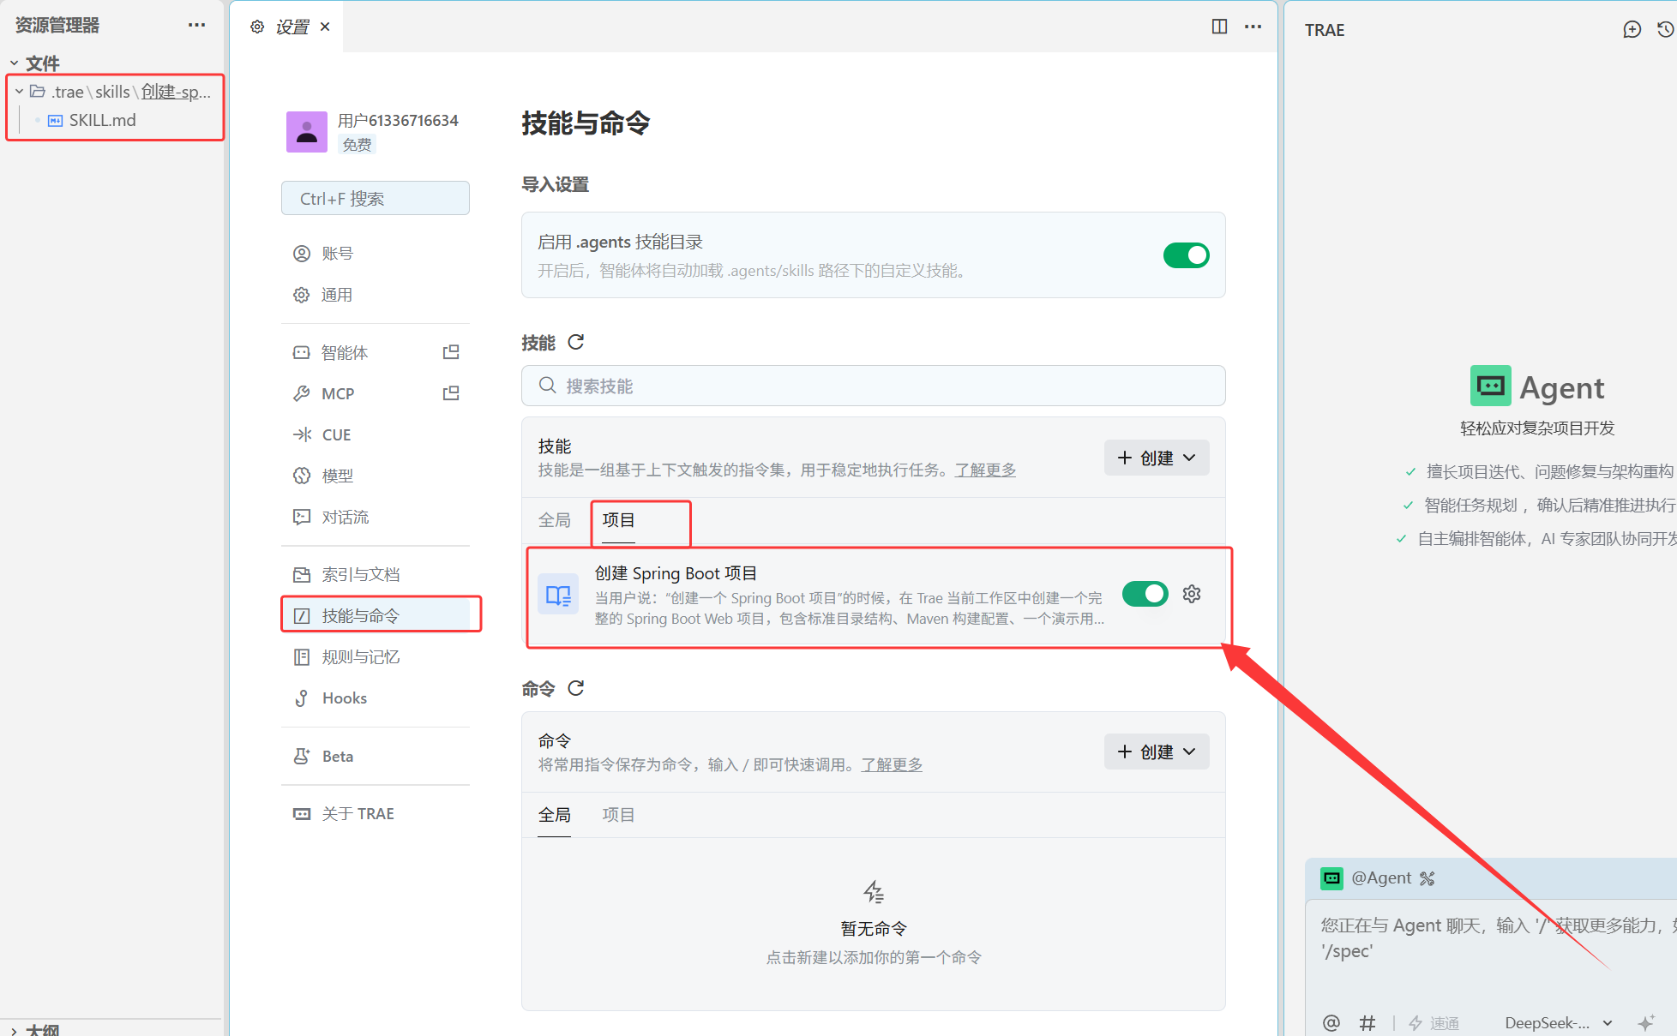The width and height of the screenshot is (1677, 1036).
Task: Click the 免费 plan badge
Action: [x=357, y=145]
